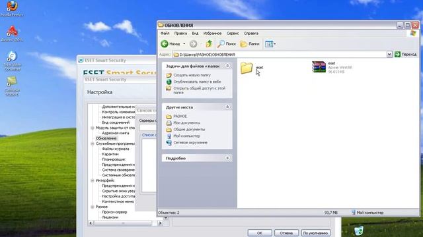Click My Documents (Мои документы) icon
The width and height of the screenshot is (423, 237).
pos(169,123)
